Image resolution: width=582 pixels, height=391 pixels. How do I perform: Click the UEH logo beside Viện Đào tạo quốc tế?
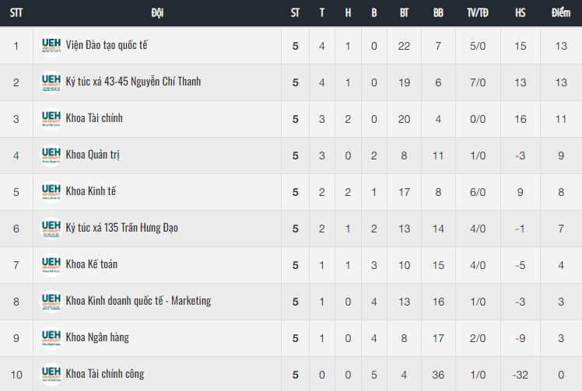click(x=51, y=46)
